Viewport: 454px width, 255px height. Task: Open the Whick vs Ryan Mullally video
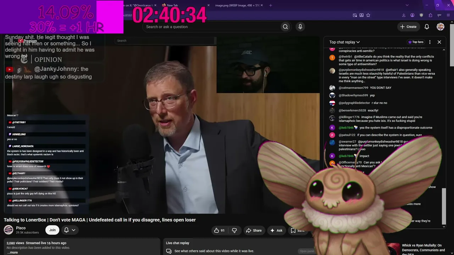point(423,249)
